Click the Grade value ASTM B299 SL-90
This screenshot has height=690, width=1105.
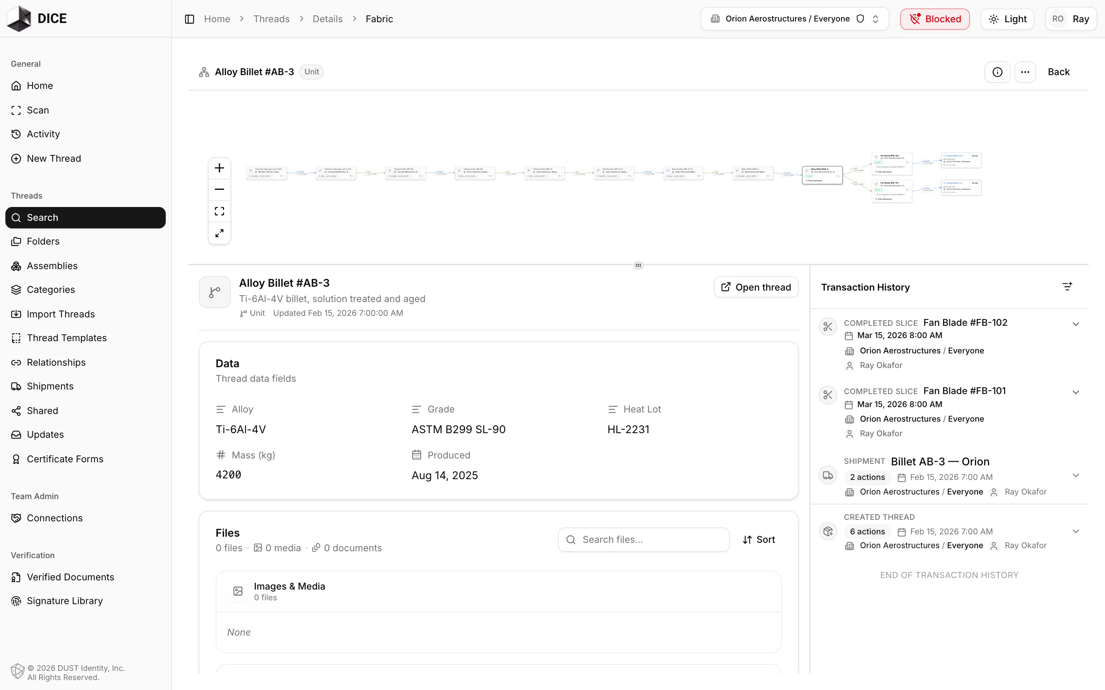click(x=458, y=429)
